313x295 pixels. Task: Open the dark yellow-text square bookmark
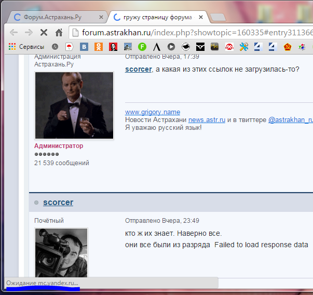[214, 47]
